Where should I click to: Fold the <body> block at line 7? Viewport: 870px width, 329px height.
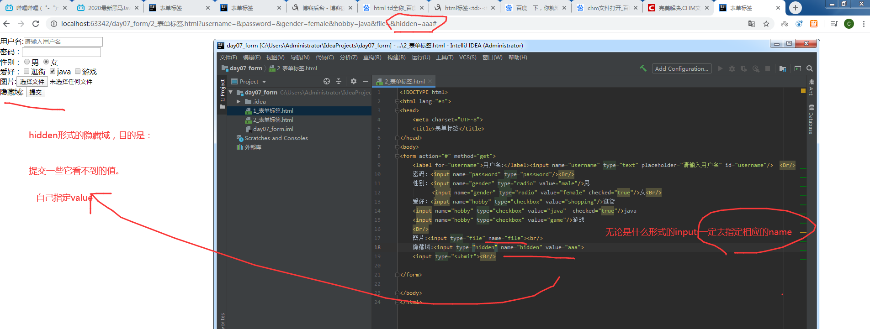(x=397, y=147)
